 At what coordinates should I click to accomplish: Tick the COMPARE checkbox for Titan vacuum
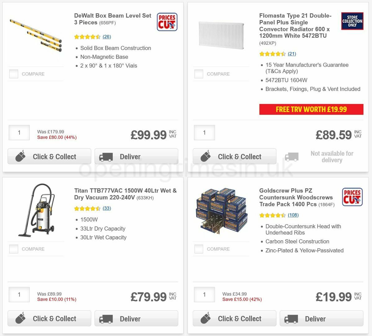pyautogui.click(x=14, y=249)
